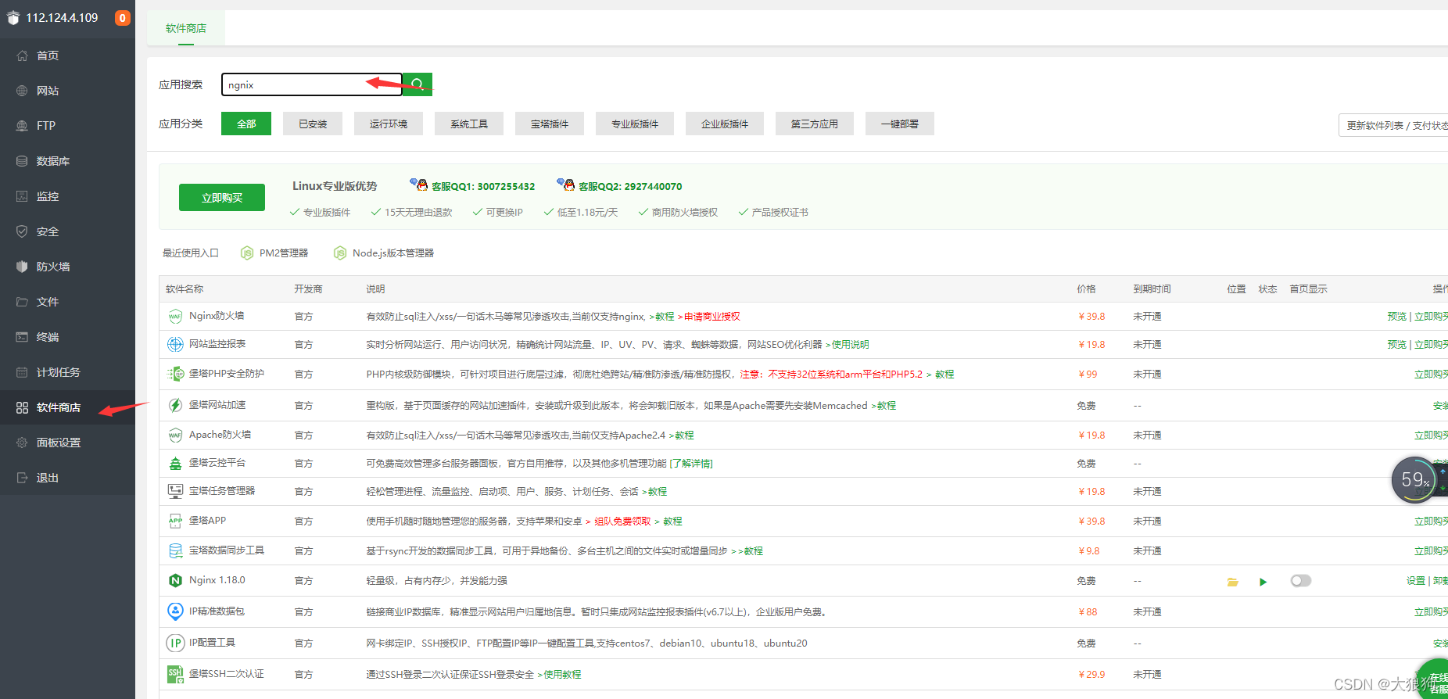Click the 网站监控报表 globe icon
Image resolution: width=1448 pixels, height=699 pixels.
click(175, 344)
